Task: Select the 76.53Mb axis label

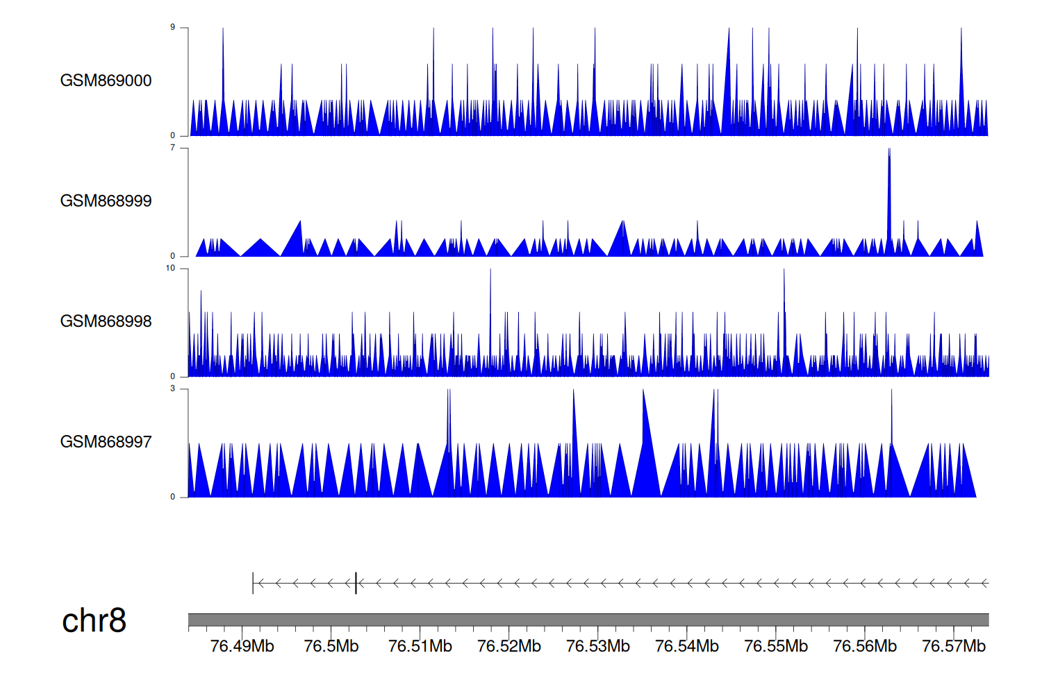Action: [597, 646]
